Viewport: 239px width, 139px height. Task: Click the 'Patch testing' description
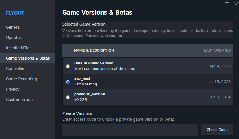(x=86, y=84)
